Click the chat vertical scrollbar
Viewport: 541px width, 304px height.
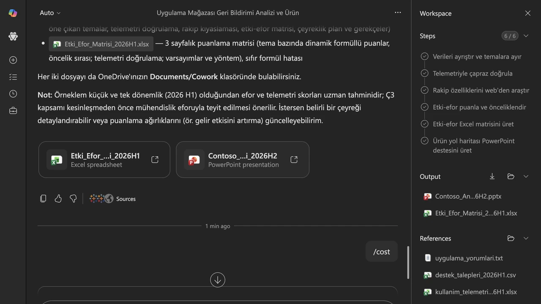[408, 262]
